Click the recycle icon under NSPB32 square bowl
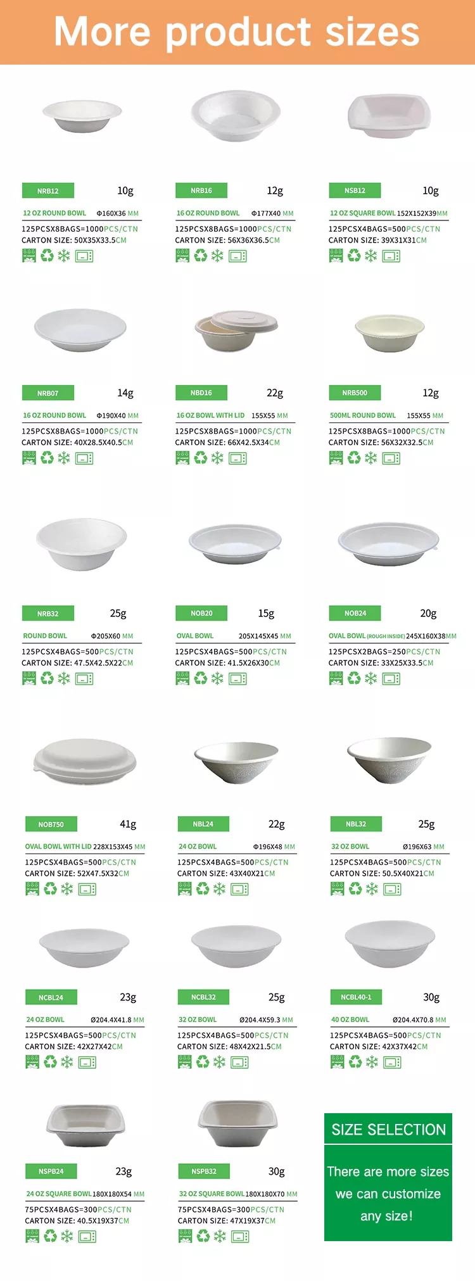The width and height of the screenshot is (475, 1281). [203, 1235]
